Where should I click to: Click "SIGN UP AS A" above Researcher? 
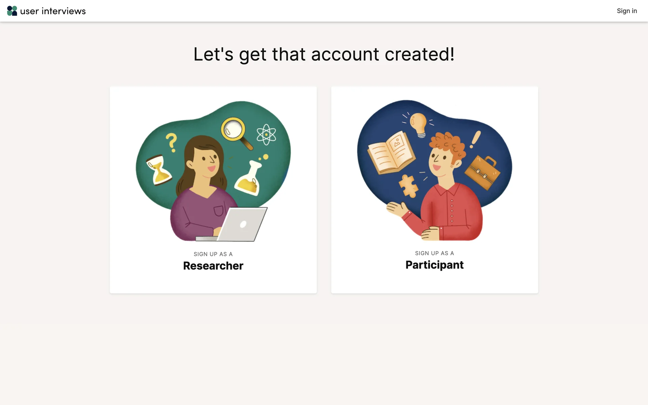tap(213, 254)
